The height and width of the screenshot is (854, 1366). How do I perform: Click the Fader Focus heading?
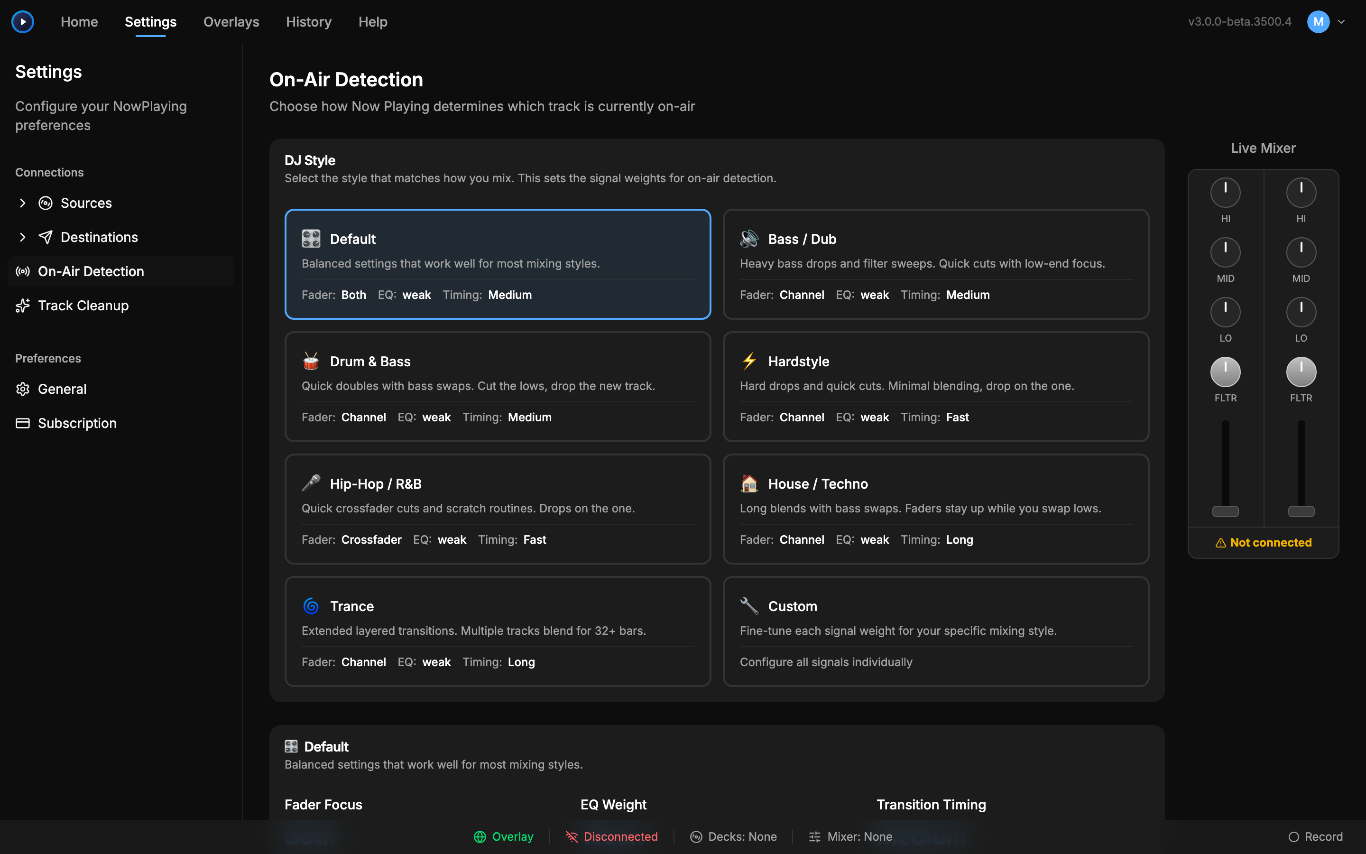[323, 805]
